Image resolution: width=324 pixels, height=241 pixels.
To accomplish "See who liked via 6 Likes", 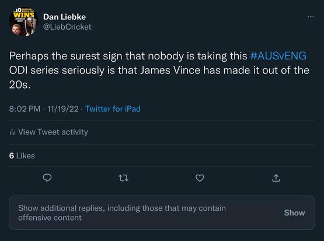I will [22, 156].
